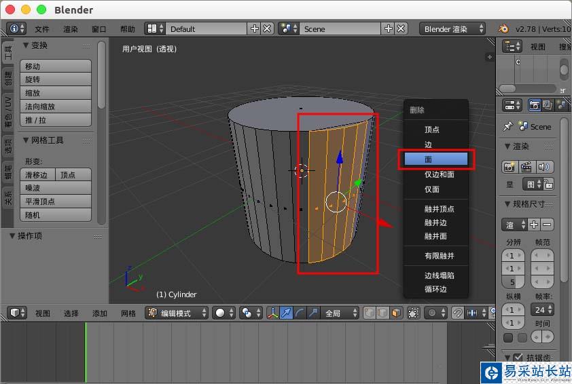Toggle the scale manipulator

point(313,313)
